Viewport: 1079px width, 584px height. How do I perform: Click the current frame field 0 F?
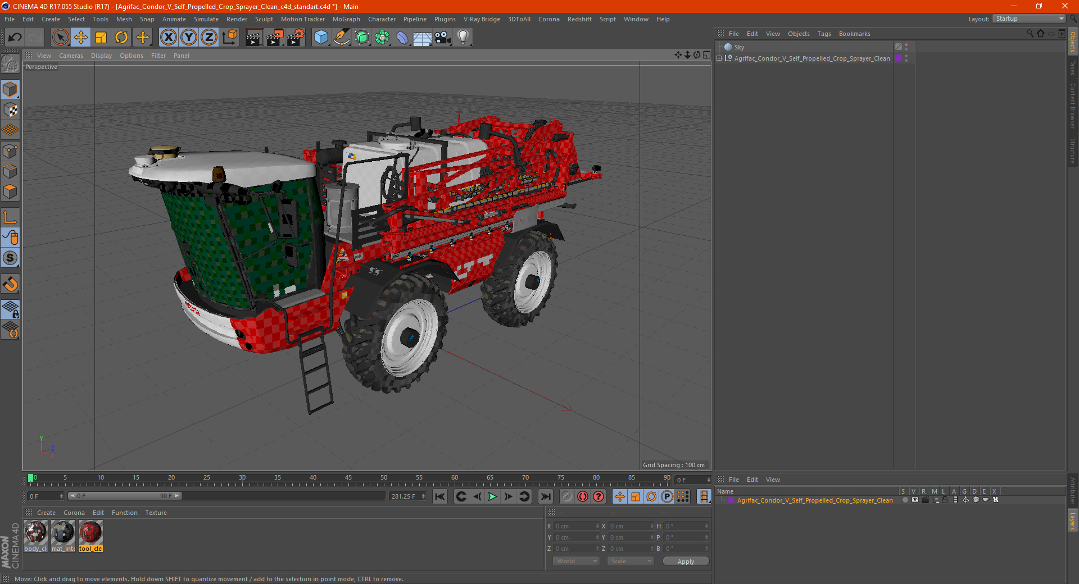point(46,496)
